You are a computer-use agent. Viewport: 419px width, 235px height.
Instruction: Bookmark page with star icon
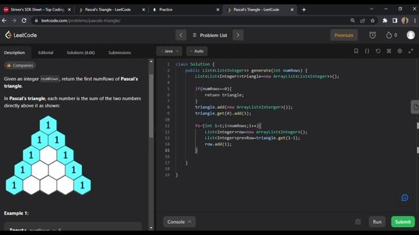point(373,20)
